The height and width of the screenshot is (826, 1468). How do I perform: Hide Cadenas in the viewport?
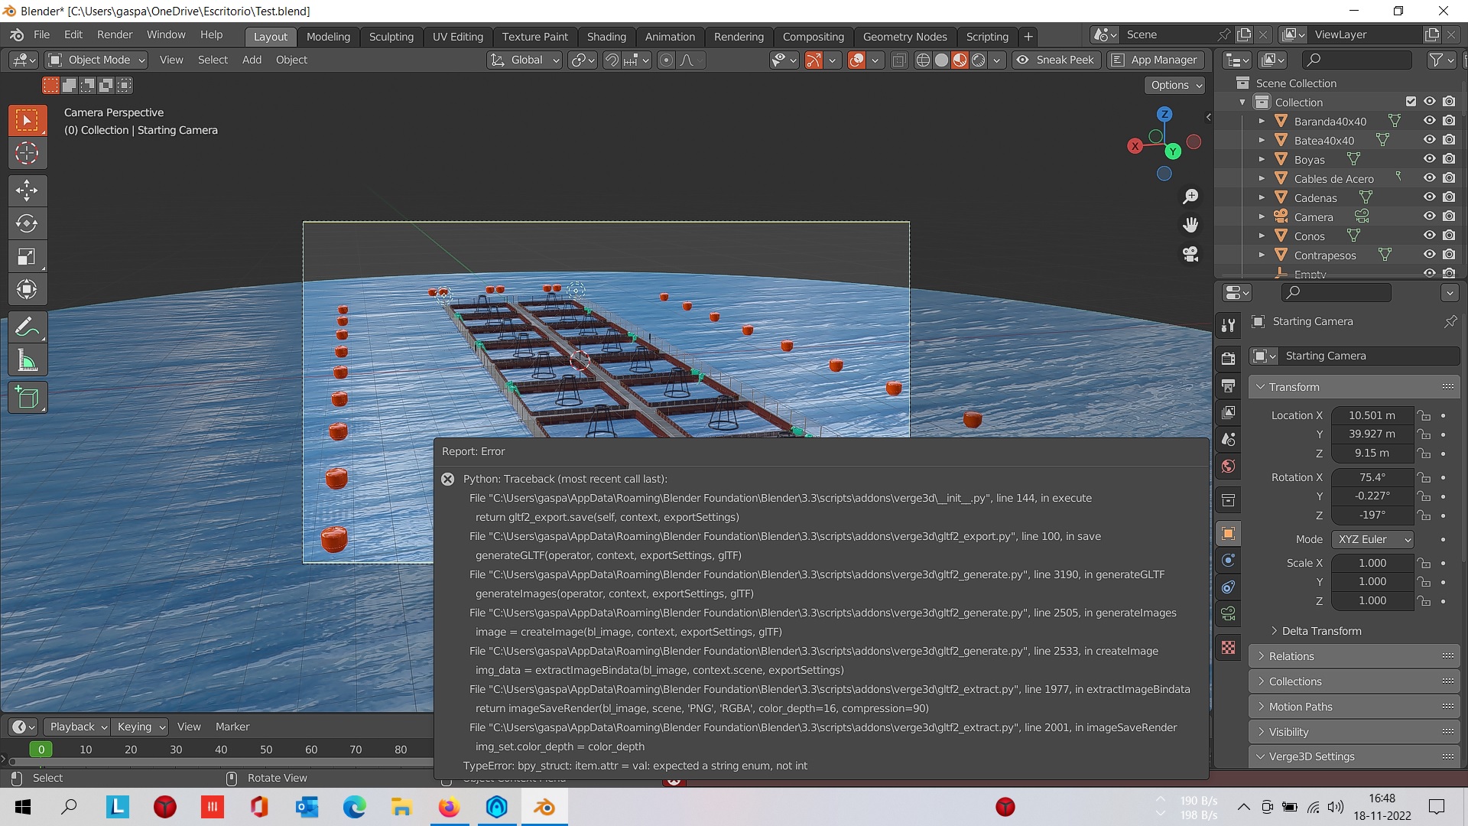[x=1429, y=197]
